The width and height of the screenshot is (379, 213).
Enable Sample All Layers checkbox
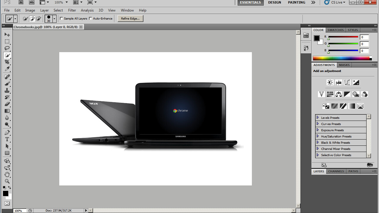tap(62, 18)
